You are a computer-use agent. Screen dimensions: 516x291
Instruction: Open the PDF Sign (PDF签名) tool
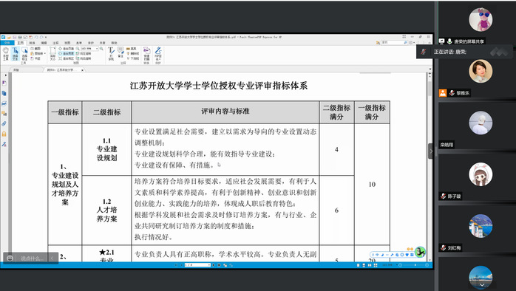click(x=158, y=54)
